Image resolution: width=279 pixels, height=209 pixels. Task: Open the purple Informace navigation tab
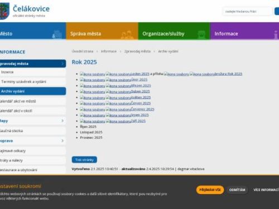[x=244, y=31]
